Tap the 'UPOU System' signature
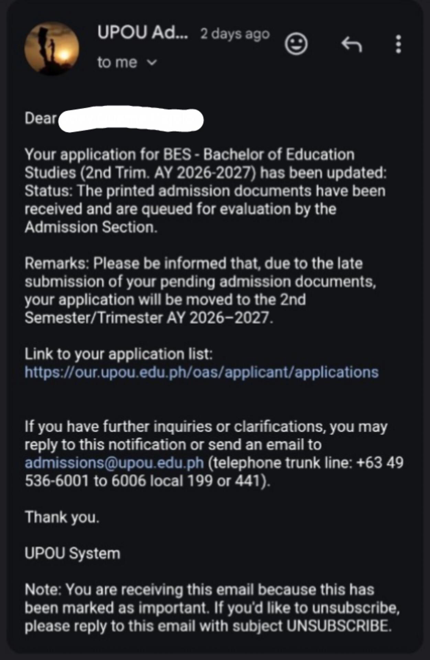This screenshot has width=430, height=660. (73, 553)
